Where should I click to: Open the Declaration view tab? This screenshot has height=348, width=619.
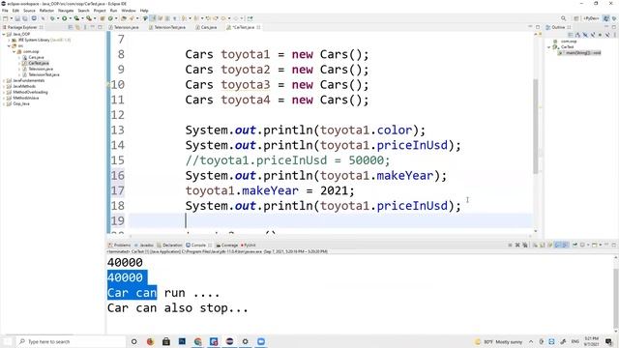point(170,245)
